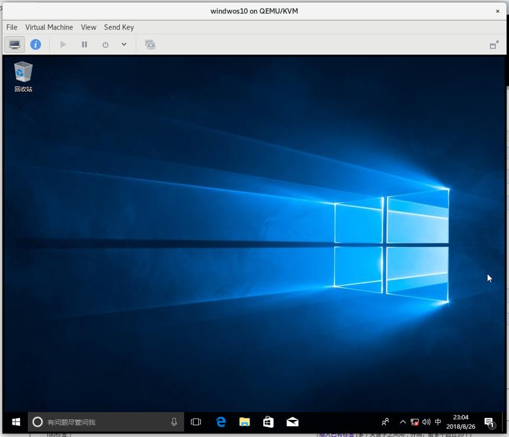Image resolution: width=509 pixels, height=437 pixels.
Task: Open the snapshots manager icon
Action: tap(150, 44)
